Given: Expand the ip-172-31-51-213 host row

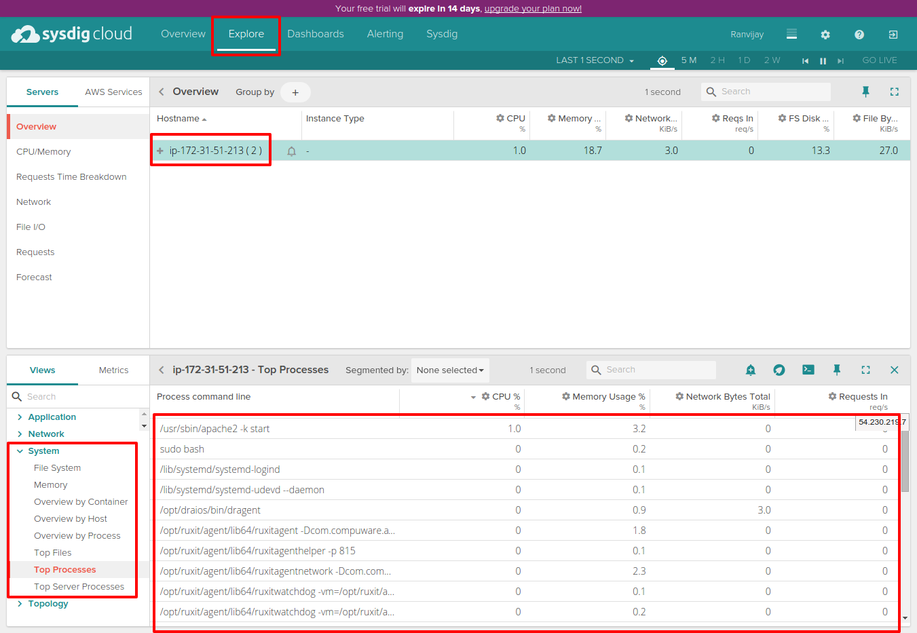Looking at the screenshot, I should pyautogui.click(x=160, y=151).
